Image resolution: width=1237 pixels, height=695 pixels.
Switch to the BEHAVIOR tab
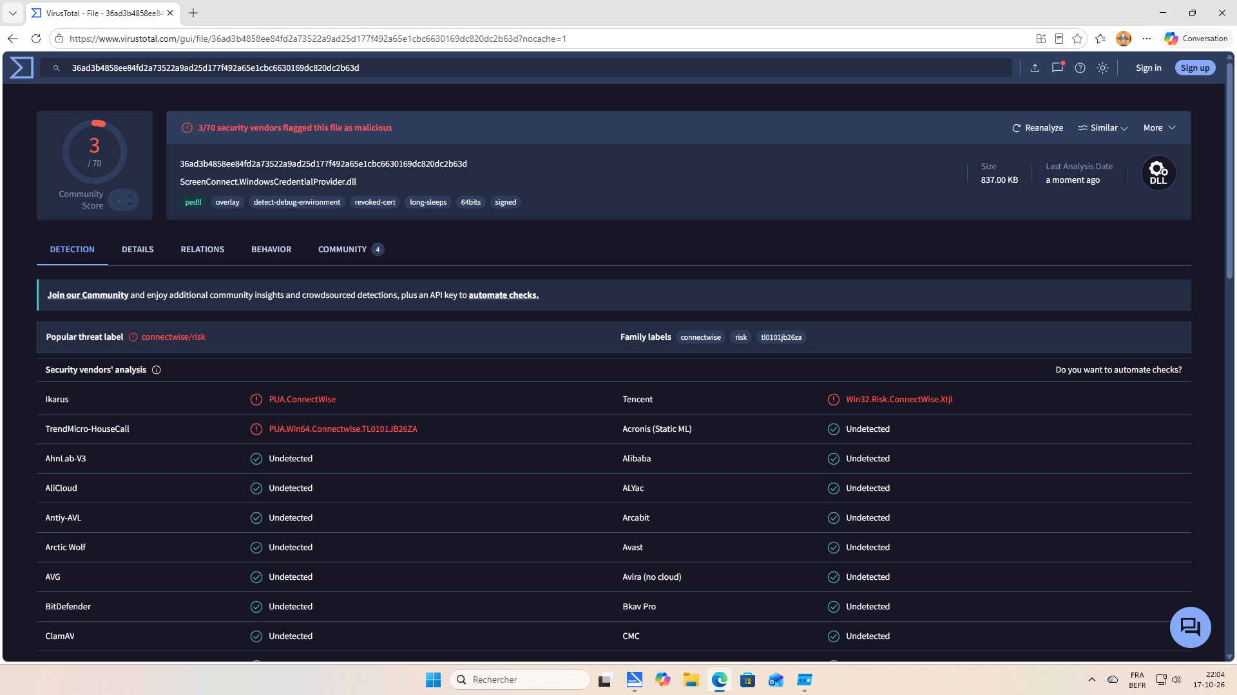(x=271, y=250)
